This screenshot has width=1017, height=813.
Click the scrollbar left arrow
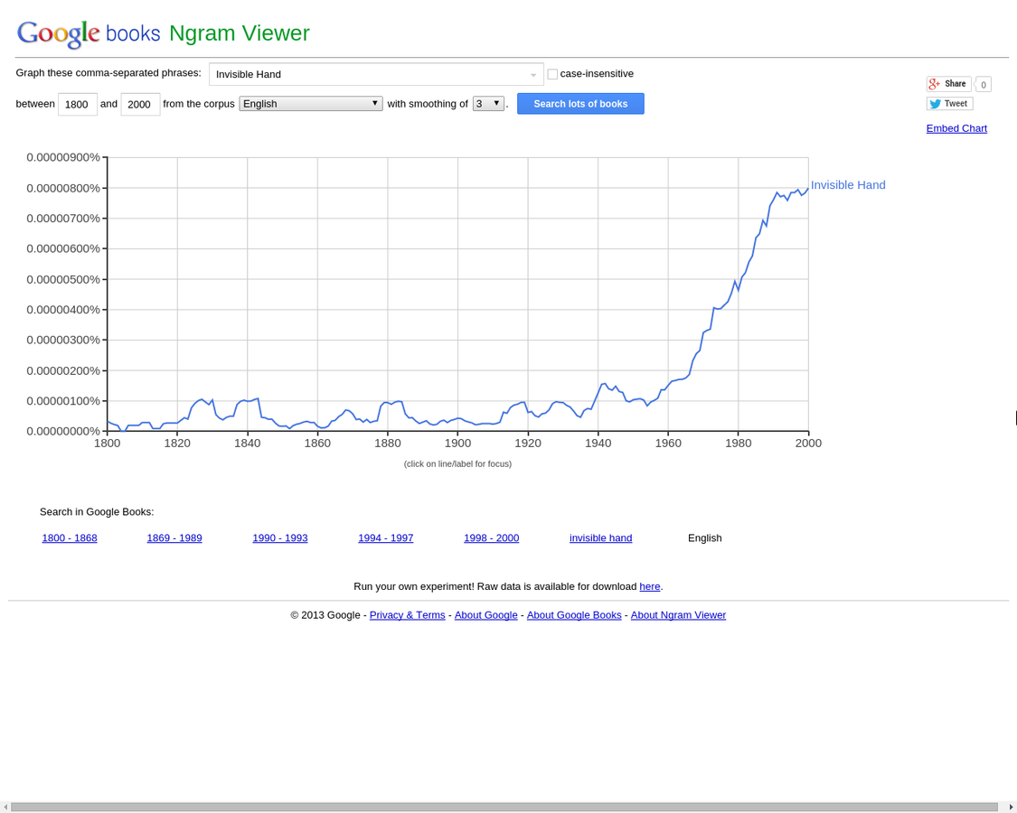tap(5, 808)
